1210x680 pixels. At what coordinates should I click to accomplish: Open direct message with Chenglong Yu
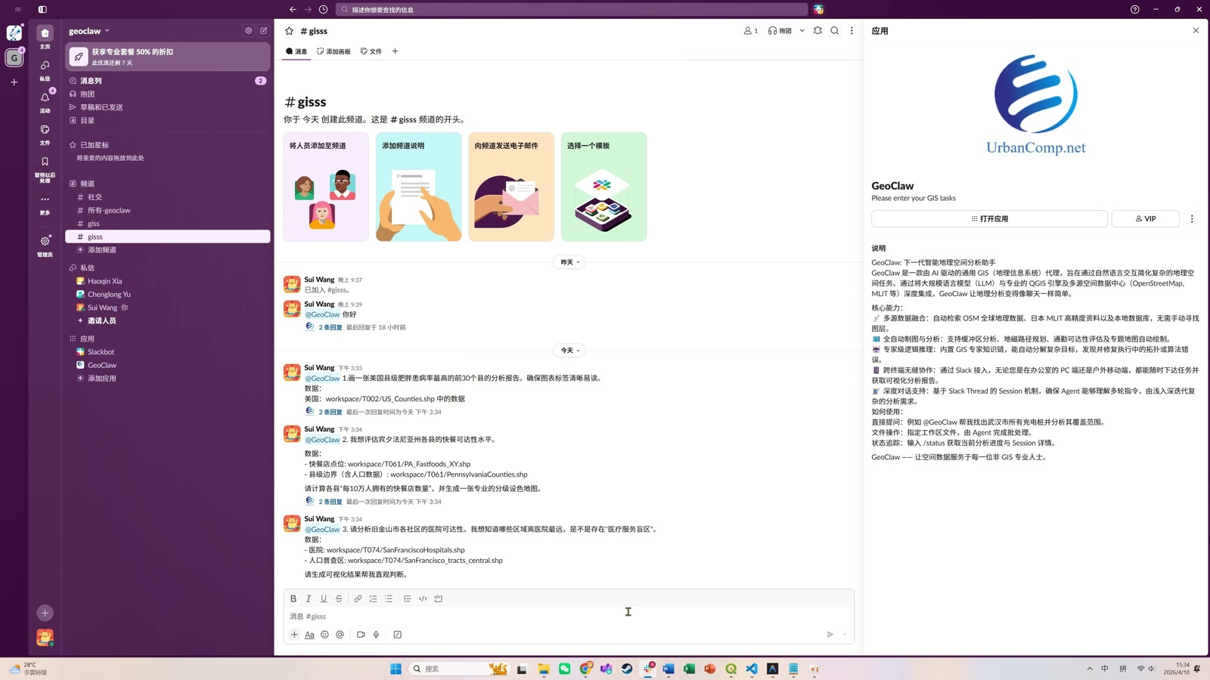167,295
